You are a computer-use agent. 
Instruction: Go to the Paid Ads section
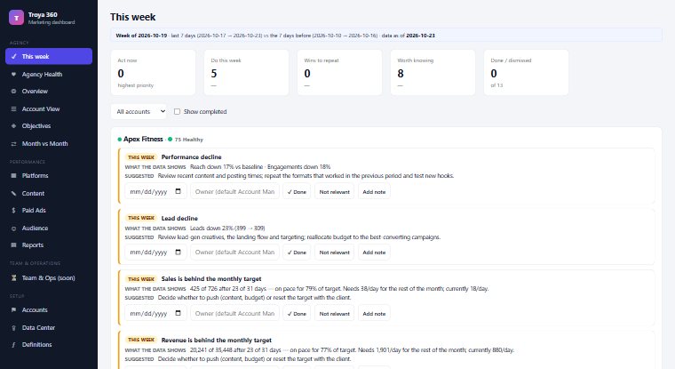point(49,211)
